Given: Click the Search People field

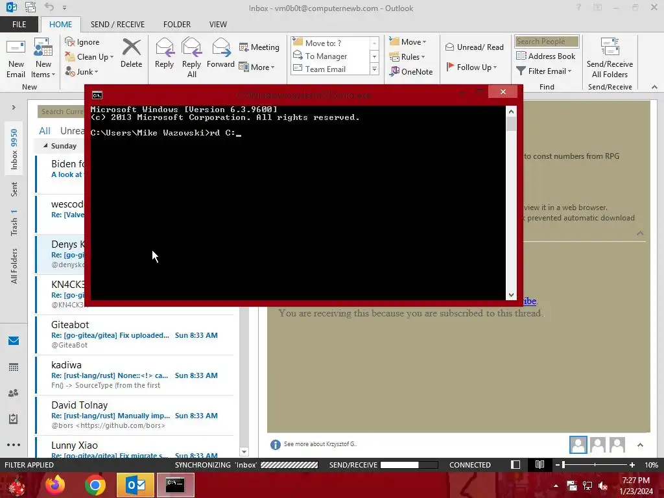Looking at the screenshot, I should [547, 41].
